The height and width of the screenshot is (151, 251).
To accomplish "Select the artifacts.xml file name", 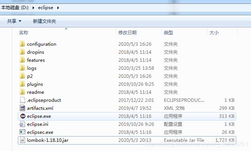I will (x=40, y=108).
